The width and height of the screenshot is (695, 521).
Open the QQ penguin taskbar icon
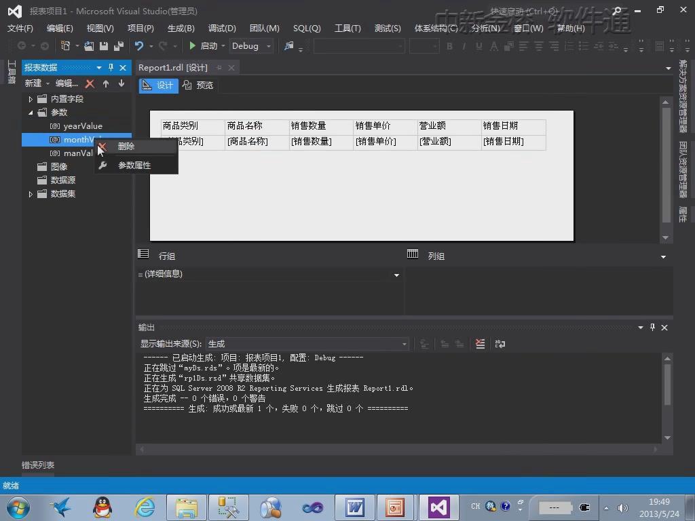[x=102, y=507]
